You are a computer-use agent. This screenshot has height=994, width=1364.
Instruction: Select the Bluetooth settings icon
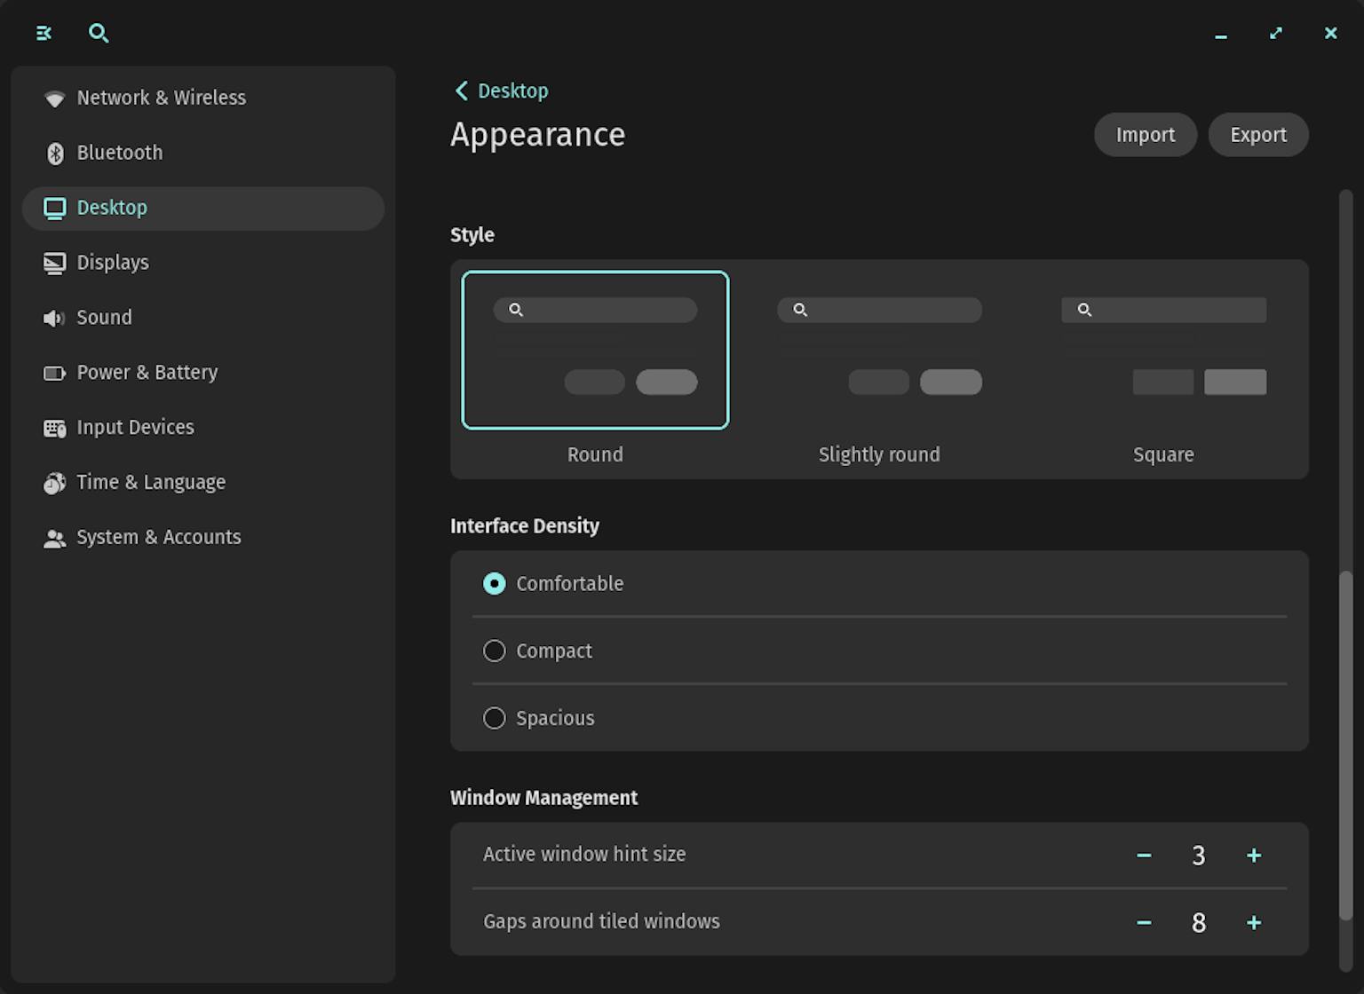point(55,153)
